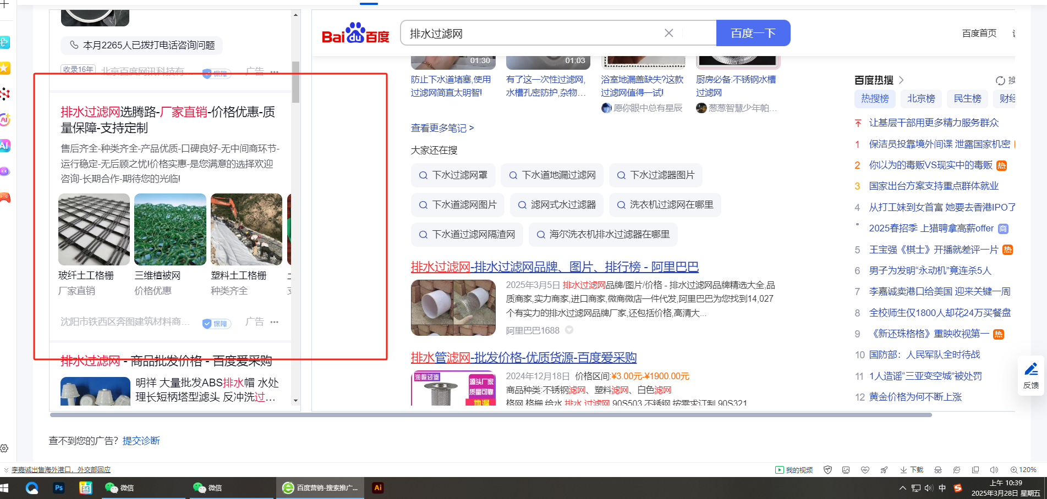Open the yellow star favorites sidebar icon
The image size is (1047, 499).
point(4,68)
